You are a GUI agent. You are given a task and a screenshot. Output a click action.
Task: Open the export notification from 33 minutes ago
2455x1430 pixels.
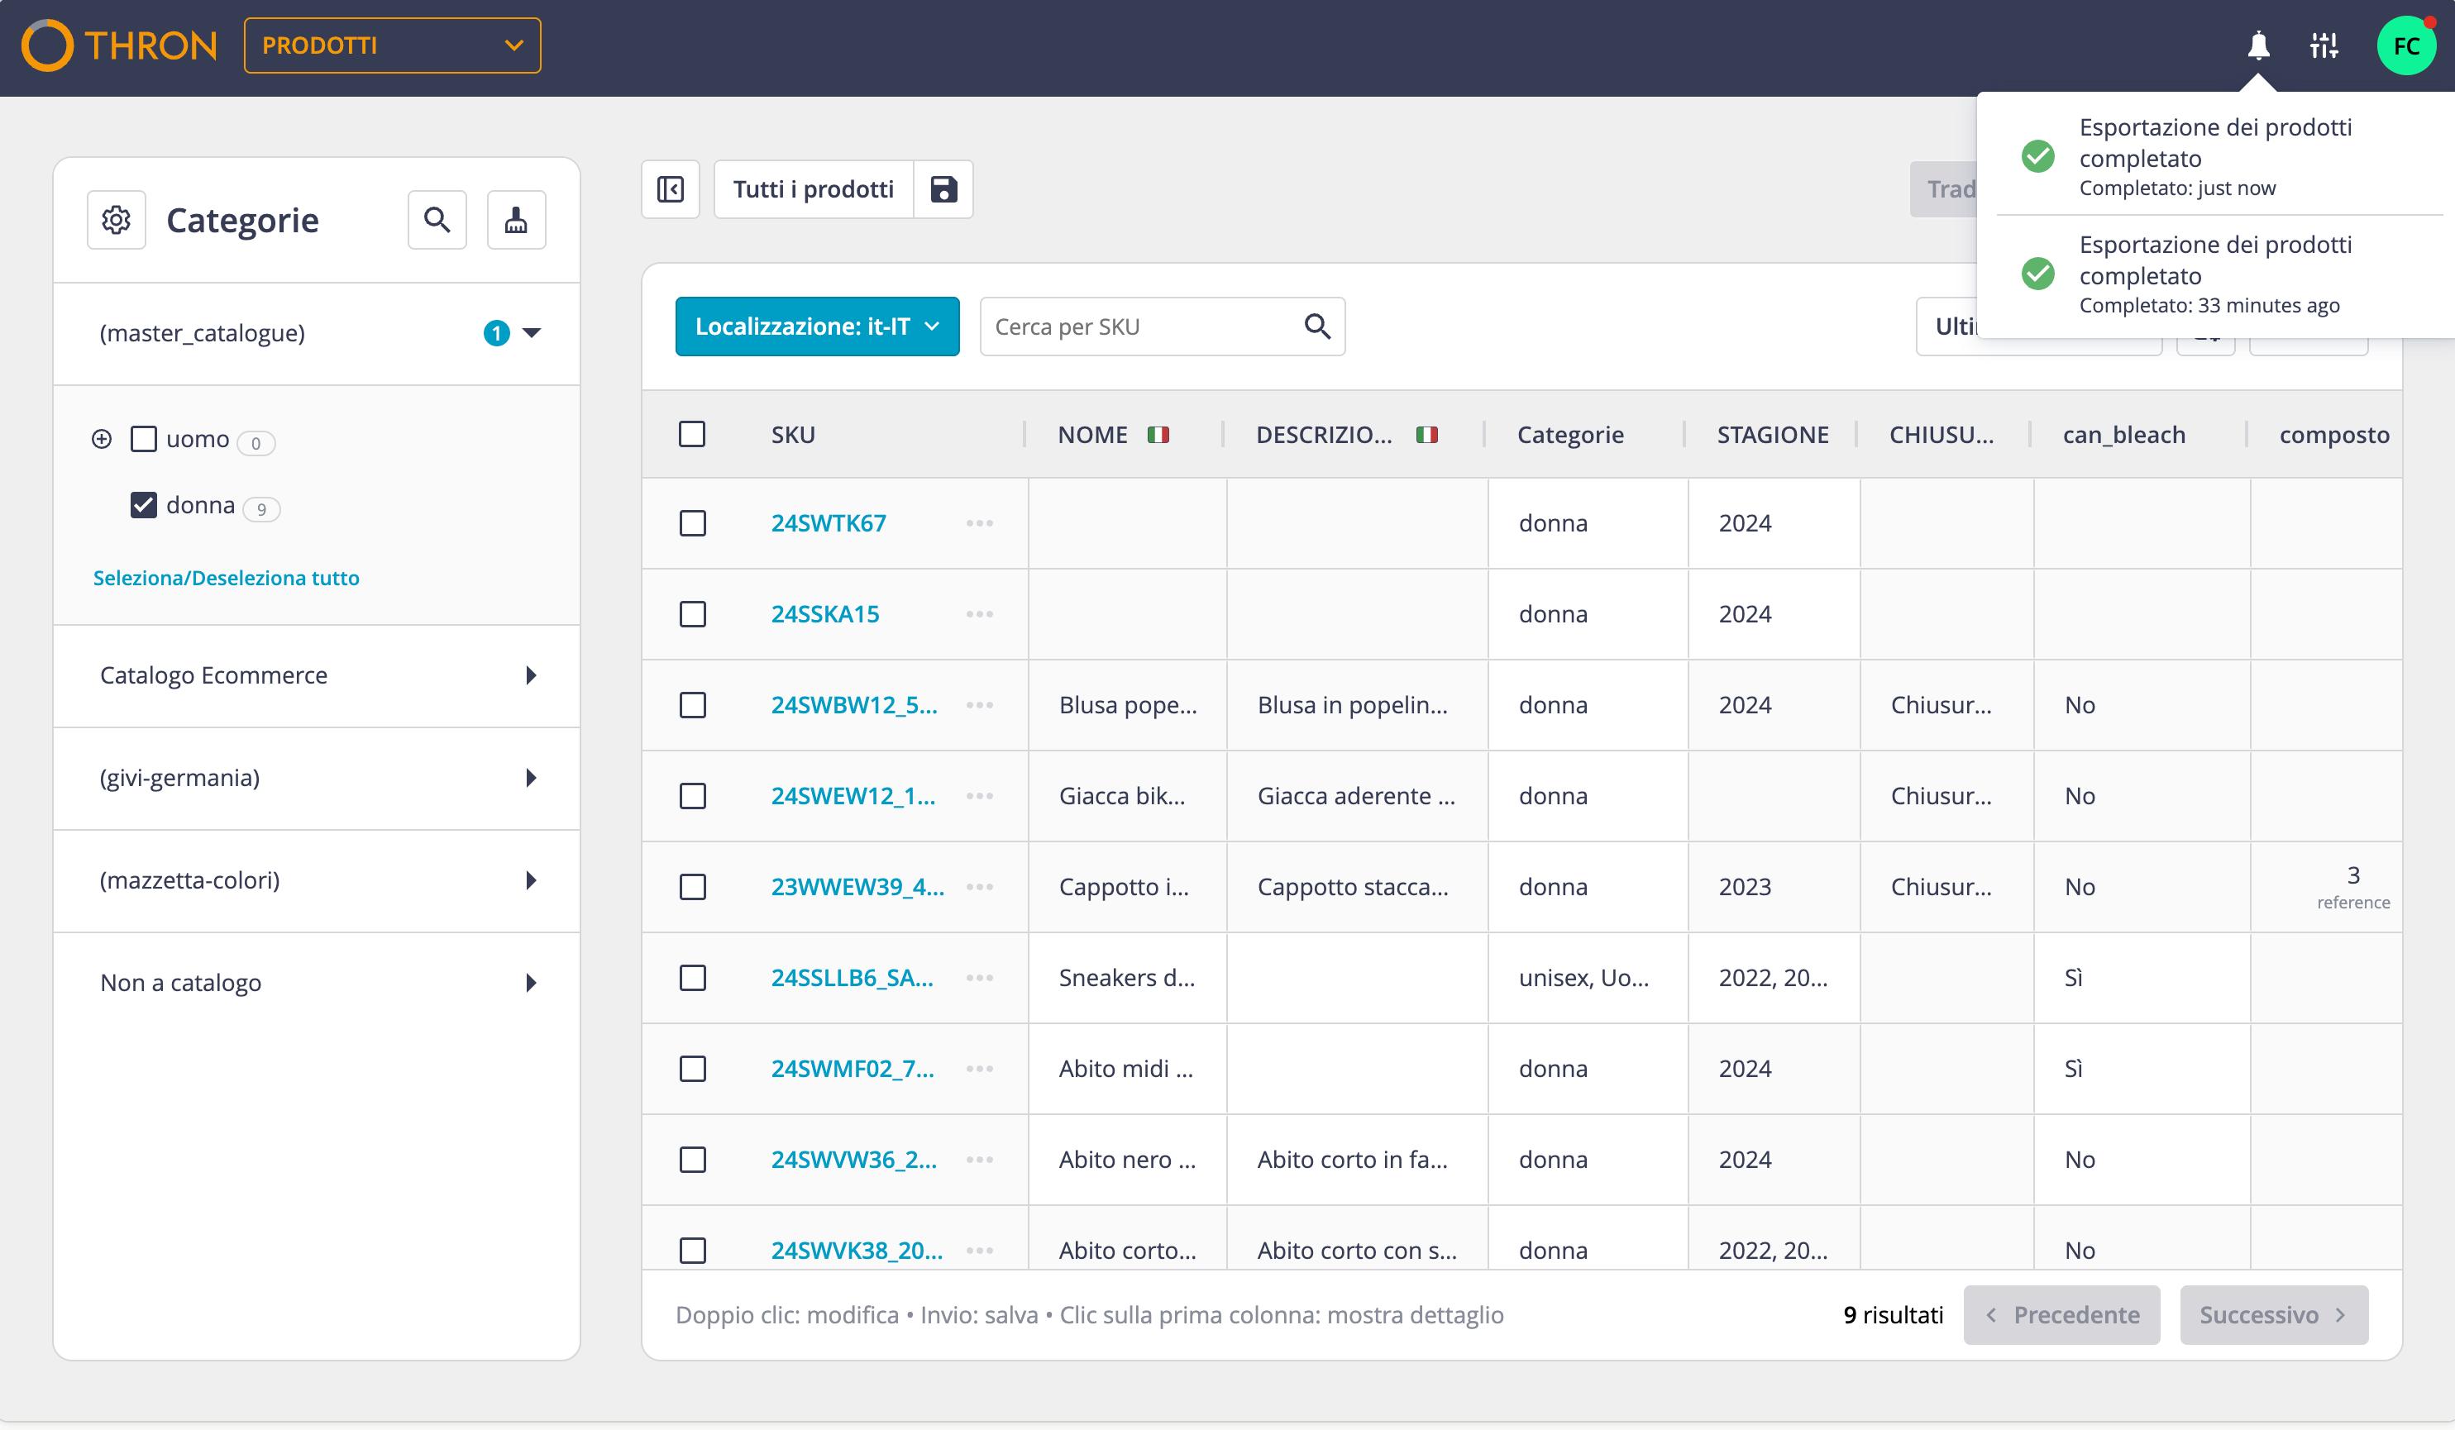click(x=2219, y=274)
